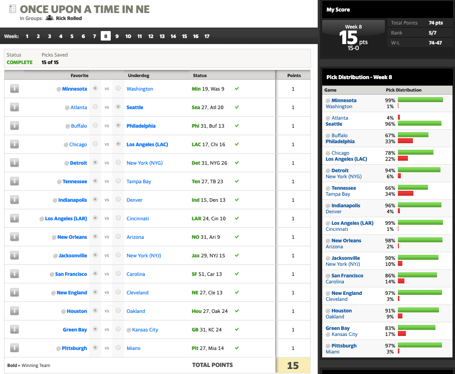Click the group icon beside Rick Rolled
Image resolution: width=455 pixels, height=374 pixels.
(x=50, y=18)
